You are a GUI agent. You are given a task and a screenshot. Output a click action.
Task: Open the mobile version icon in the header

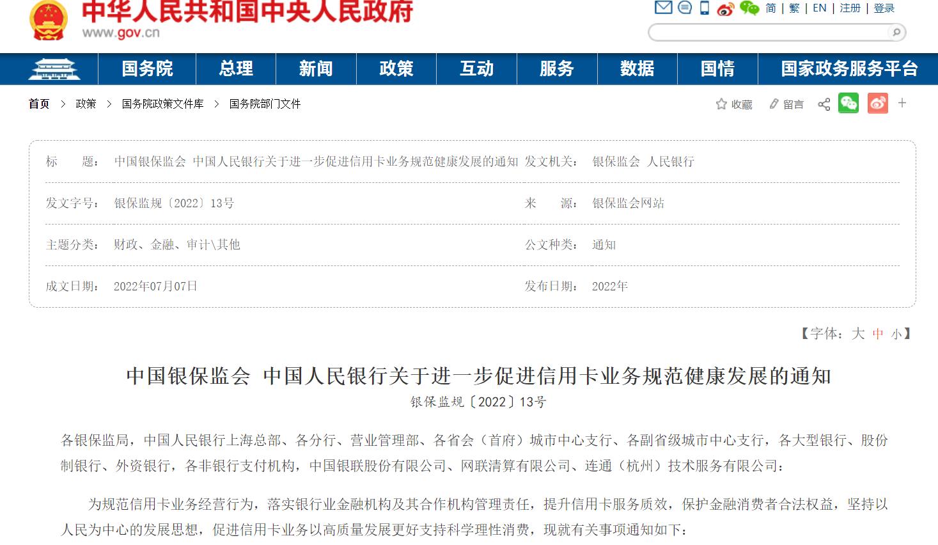click(704, 8)
